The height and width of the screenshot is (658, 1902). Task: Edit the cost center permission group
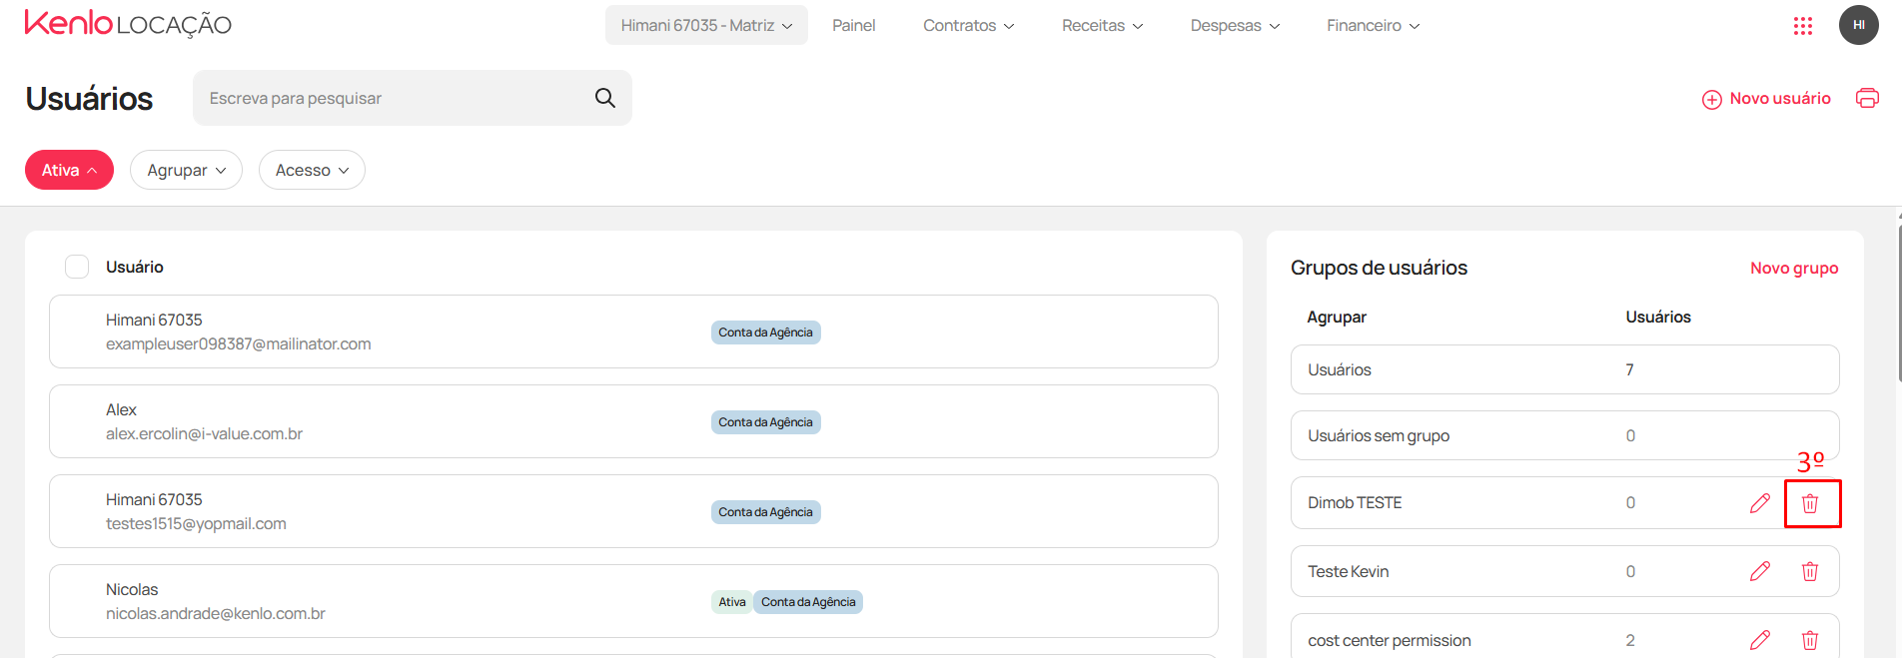click(x=1760, y=640)
